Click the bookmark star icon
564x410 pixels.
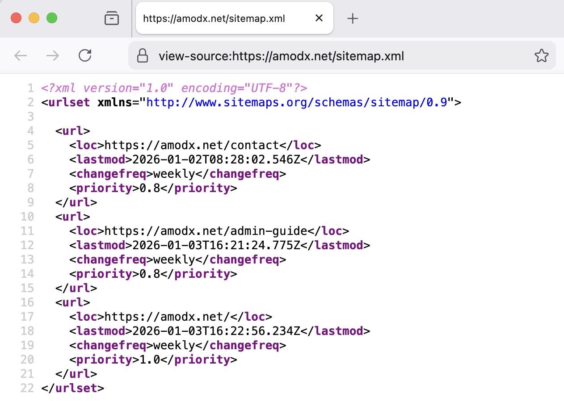[542, 55]
